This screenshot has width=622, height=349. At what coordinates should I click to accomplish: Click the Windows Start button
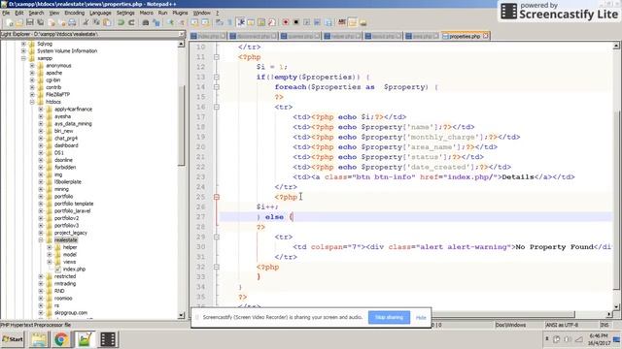[x=13, y=339]
